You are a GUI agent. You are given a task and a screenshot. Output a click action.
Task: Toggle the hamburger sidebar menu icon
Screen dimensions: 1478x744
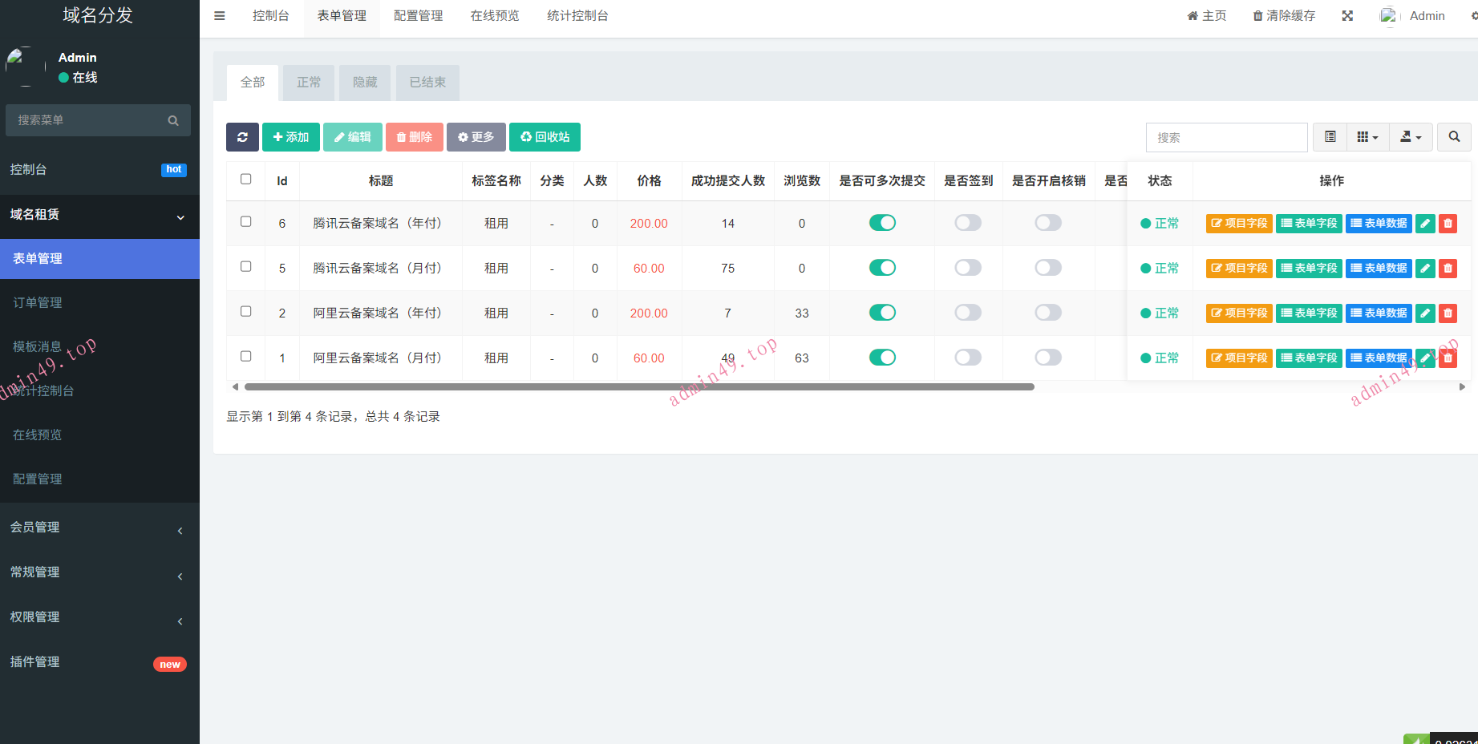[x=220, y=16]
